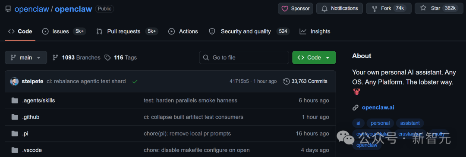Click the Pull requests merge icon
This screenshot has width=466, height=157.
(99, 31)
